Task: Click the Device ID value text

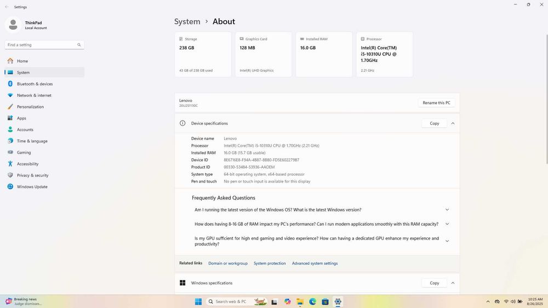Action: click(261, 160)
